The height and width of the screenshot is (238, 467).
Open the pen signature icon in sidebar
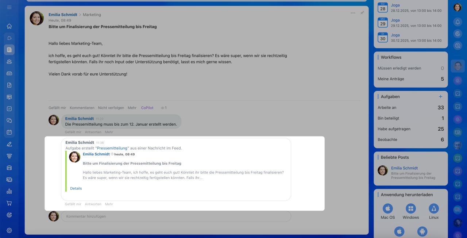coord(9,144)
